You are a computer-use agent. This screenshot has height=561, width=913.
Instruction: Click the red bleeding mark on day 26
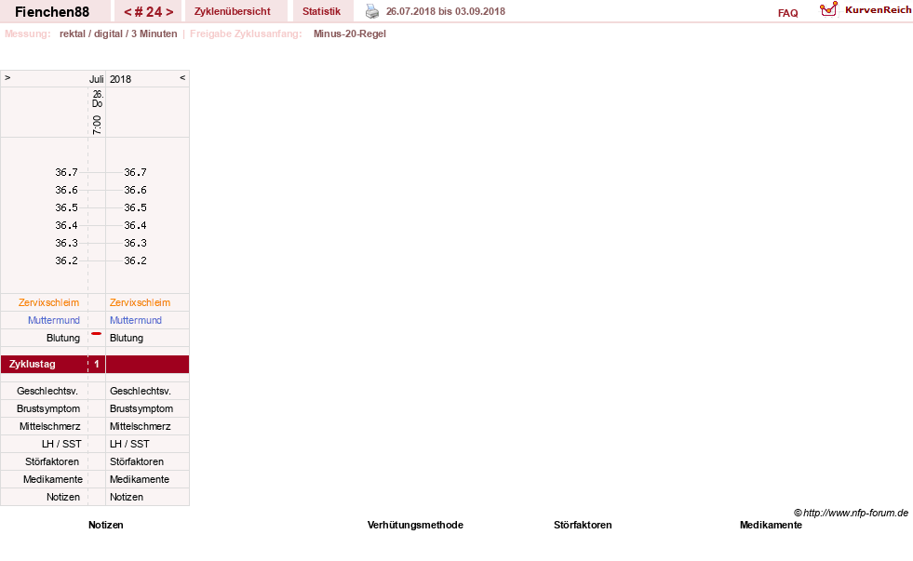click(97, 333)
